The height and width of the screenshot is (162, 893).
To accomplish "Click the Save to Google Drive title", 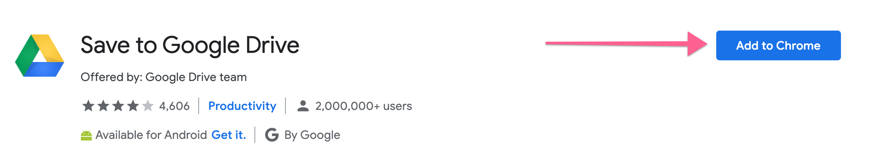I will click(x=190, y=45).
